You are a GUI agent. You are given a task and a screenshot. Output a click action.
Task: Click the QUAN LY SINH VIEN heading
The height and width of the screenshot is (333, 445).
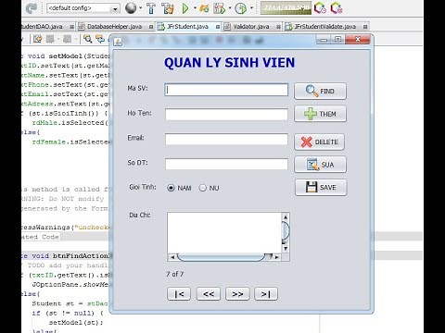[229, 63]
